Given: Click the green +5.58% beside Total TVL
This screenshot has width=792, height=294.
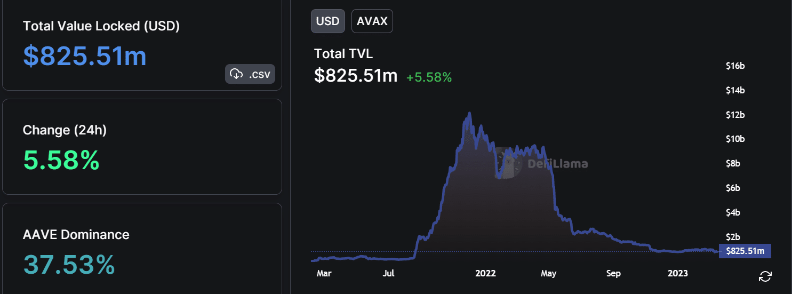Looking at the screenshot, I should click(429, 77).
